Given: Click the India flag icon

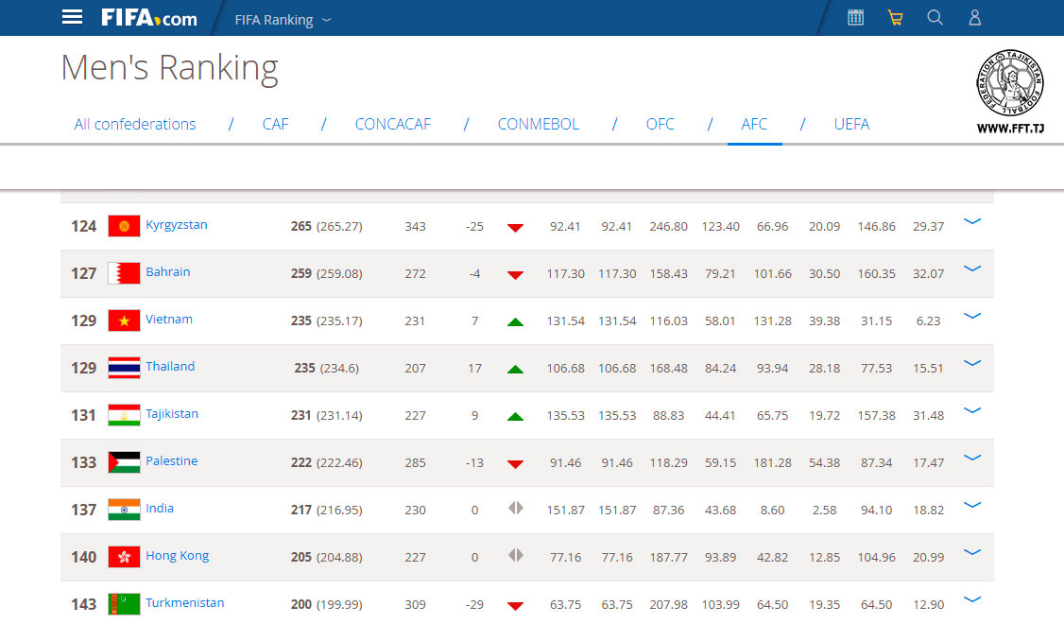Looking at the screenshot, I should [124, 510].
